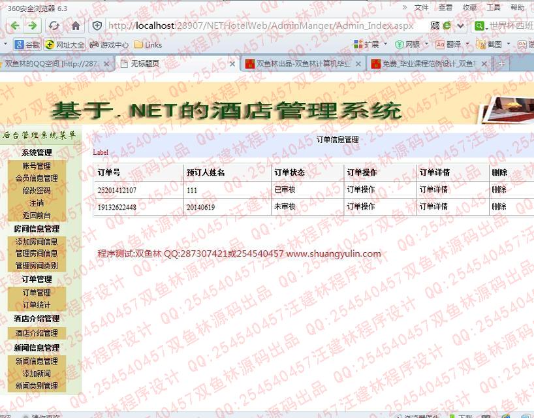The width and height of the screenshot is (534, 418).
Task: Open the 文件 menu
Action: tap(421, 7)
